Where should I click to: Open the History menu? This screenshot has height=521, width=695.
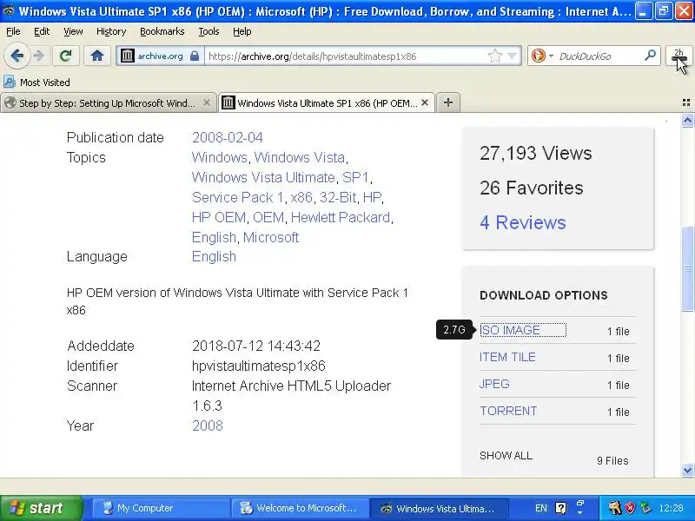click(111, 31)
